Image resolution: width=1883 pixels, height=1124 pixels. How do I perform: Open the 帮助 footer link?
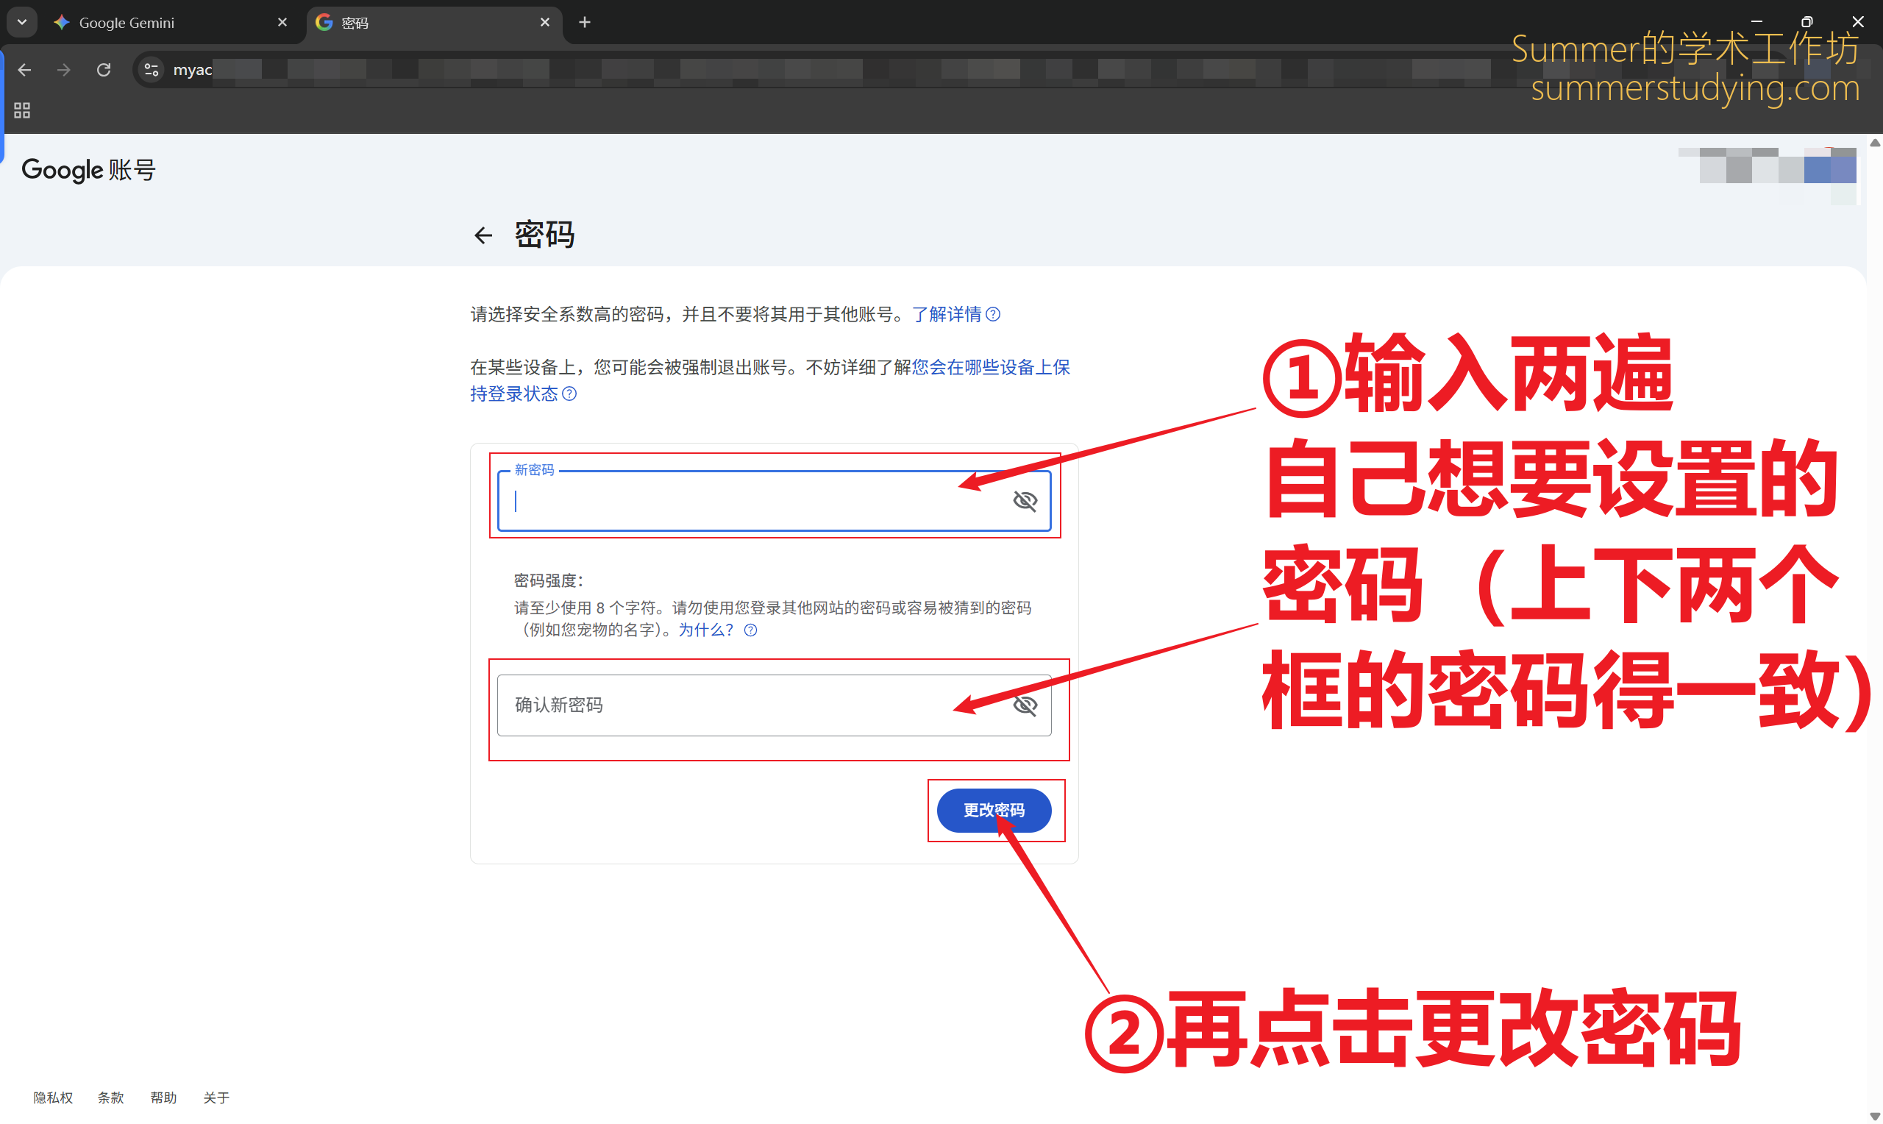pos(163,1098)
